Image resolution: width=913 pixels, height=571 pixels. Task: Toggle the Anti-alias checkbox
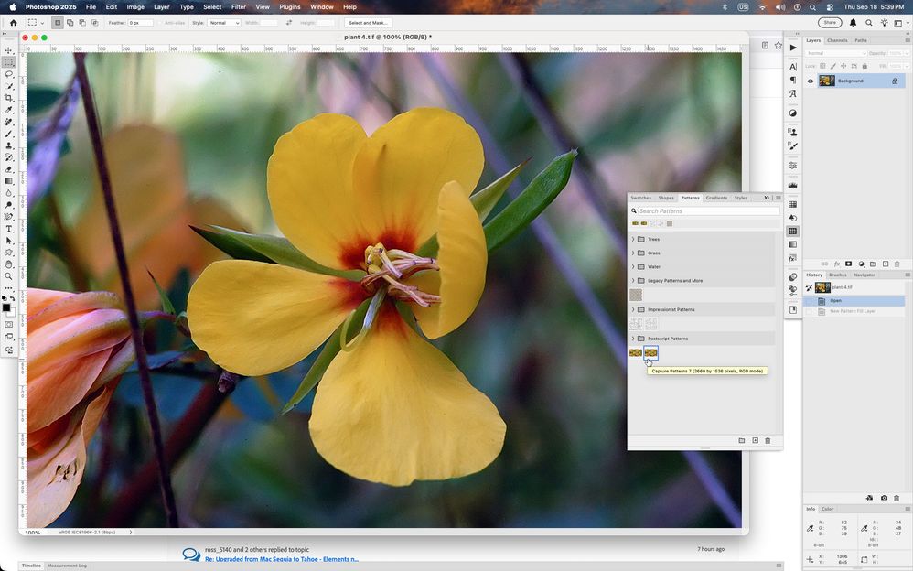click(x=160, y=23)
